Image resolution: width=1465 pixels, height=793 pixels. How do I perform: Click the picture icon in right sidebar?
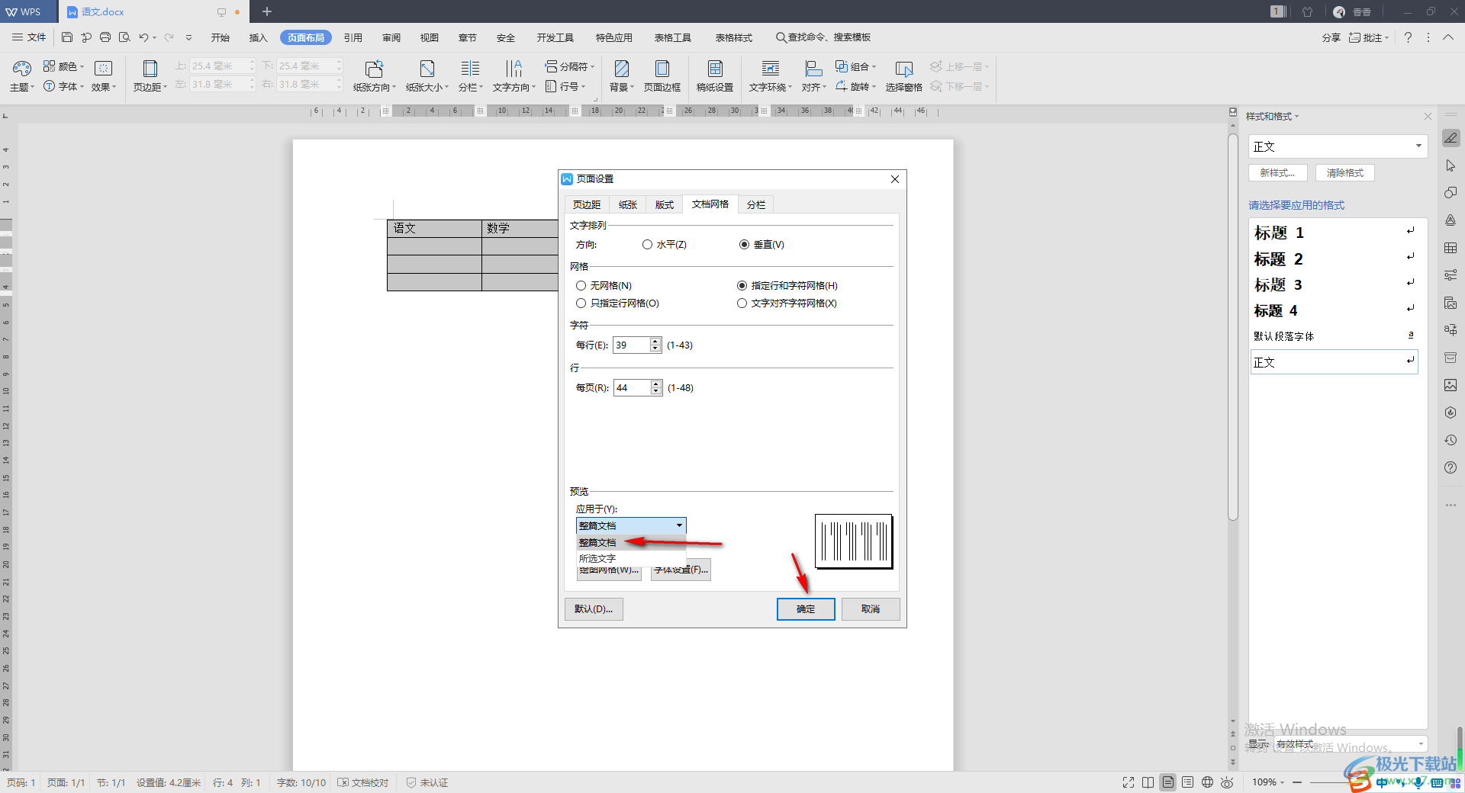1451,385
